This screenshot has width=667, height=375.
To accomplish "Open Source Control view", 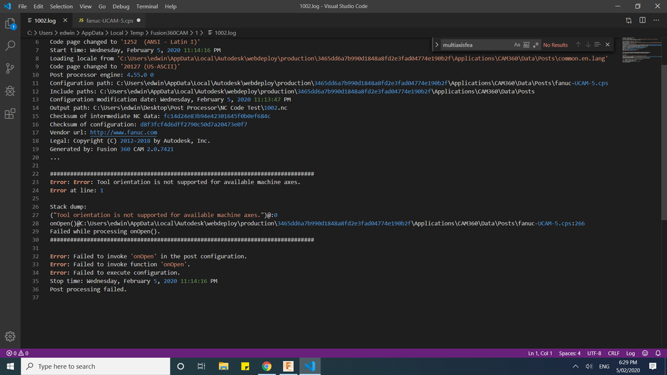I will 10,68.
